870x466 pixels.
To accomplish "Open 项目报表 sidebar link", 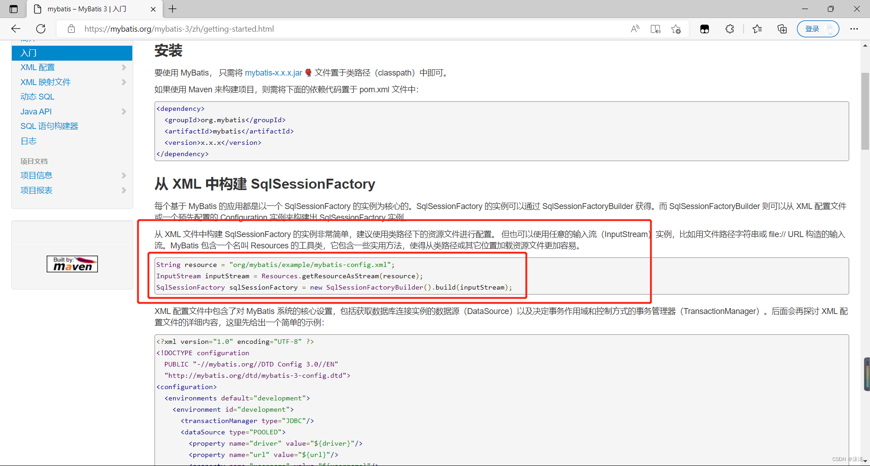I will [36, 190].
